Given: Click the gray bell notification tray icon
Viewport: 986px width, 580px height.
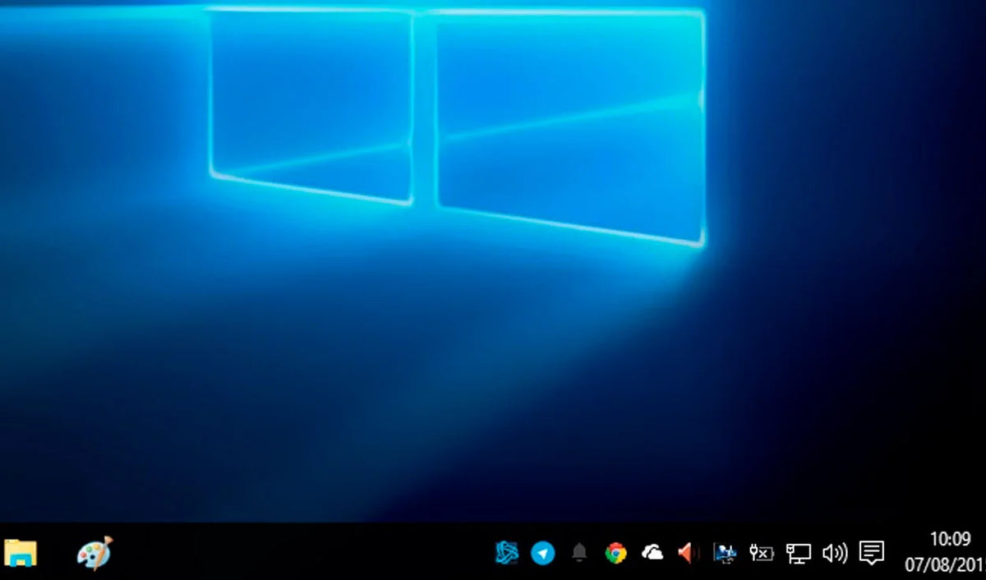Looking at the screenshot, I should (579, 553).
